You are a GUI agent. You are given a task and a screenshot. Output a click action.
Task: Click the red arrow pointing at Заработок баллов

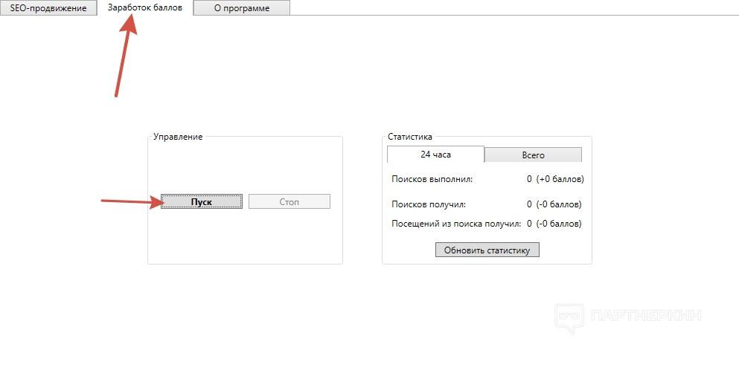(125, 56)
